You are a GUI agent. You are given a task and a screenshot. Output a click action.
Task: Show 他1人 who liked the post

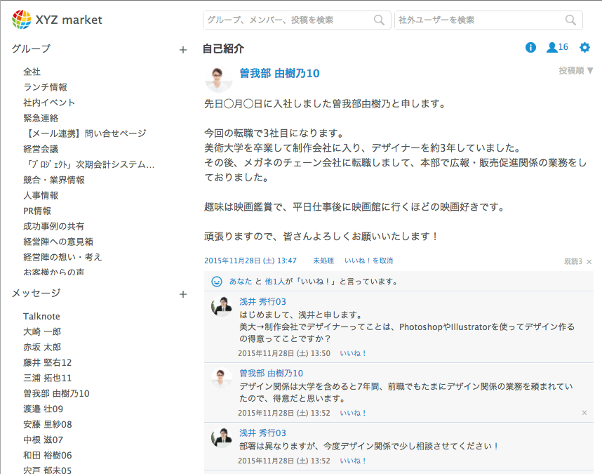coord(275,282)
